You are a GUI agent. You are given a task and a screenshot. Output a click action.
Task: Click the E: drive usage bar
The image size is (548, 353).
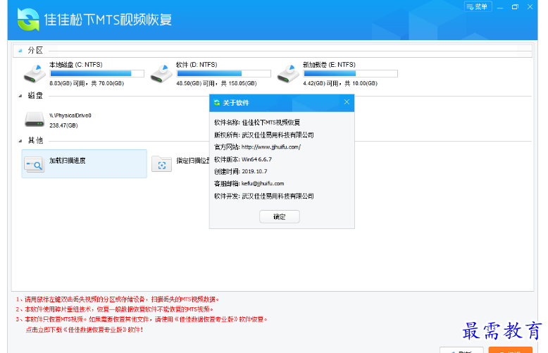click(x=351, y=73)
